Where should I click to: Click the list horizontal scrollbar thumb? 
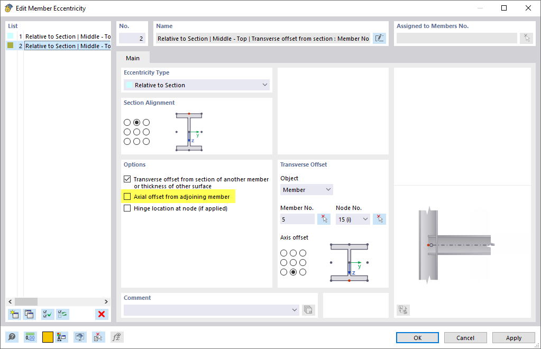[26, 301]
